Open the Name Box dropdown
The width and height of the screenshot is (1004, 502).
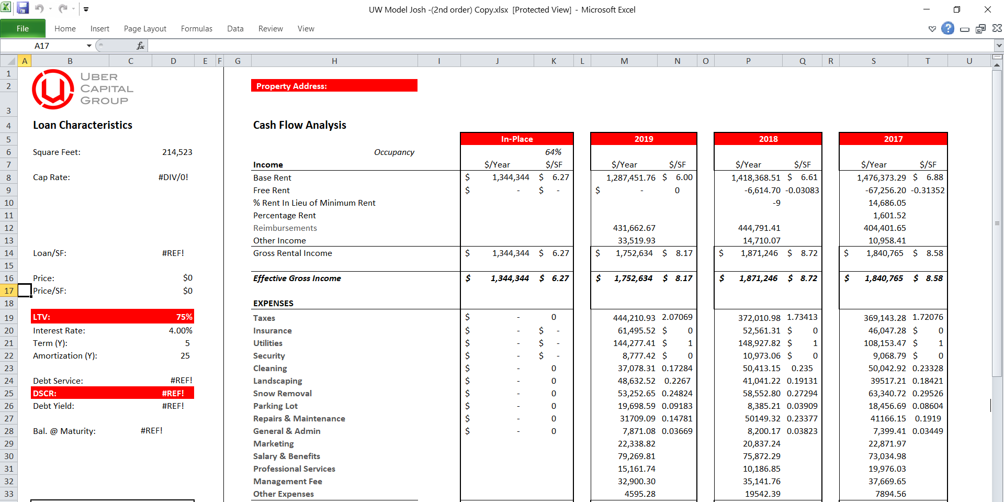pyautogui.click(x=88, y=46)
